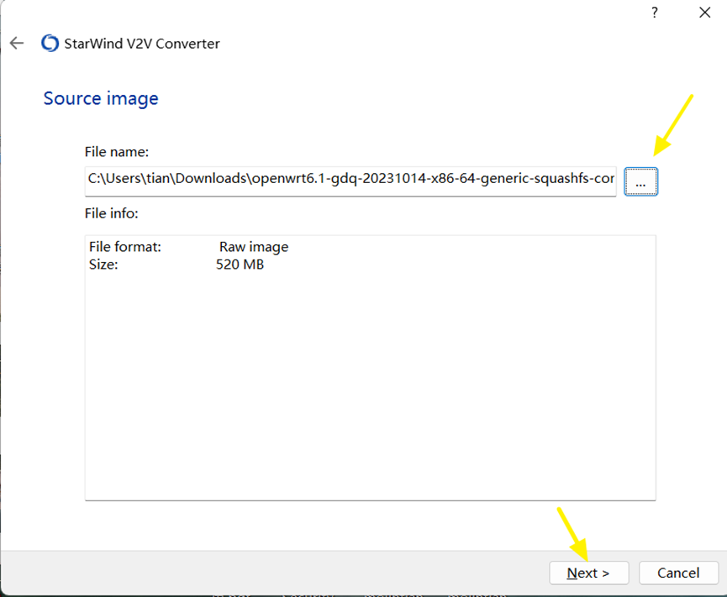Go back using the back arrow
Image resolution: width=727 pixels, height=597 pixels.
17,44
